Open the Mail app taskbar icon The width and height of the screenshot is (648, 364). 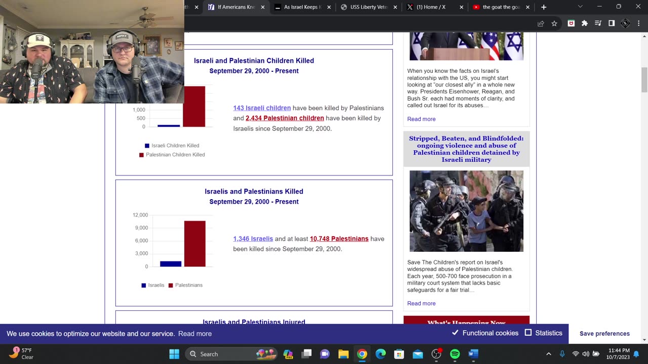click(x=418, y=354)
